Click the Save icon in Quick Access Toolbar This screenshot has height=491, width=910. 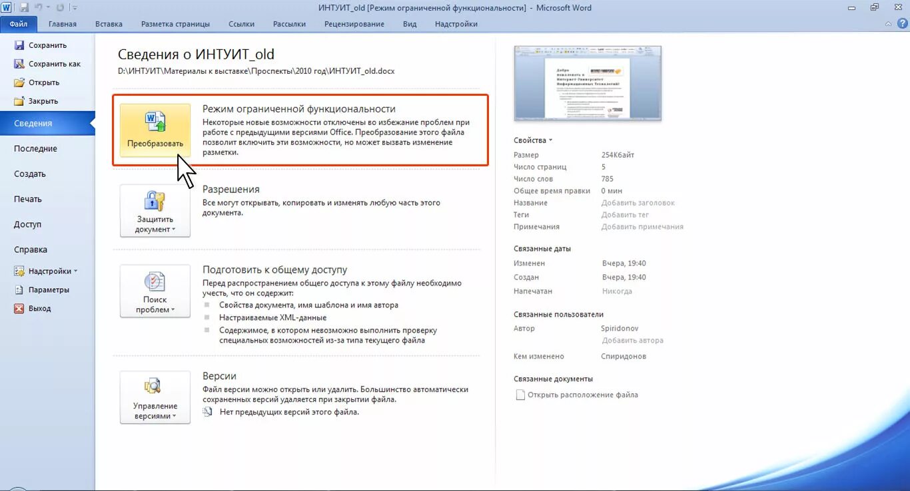click(x=24, y=8)
